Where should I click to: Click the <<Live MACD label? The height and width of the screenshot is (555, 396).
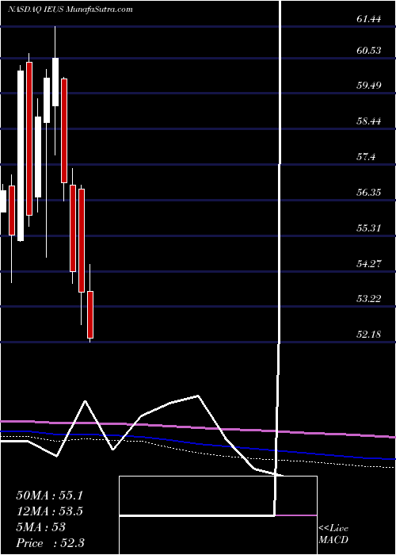pyautogui.click(x=333, y=534)
